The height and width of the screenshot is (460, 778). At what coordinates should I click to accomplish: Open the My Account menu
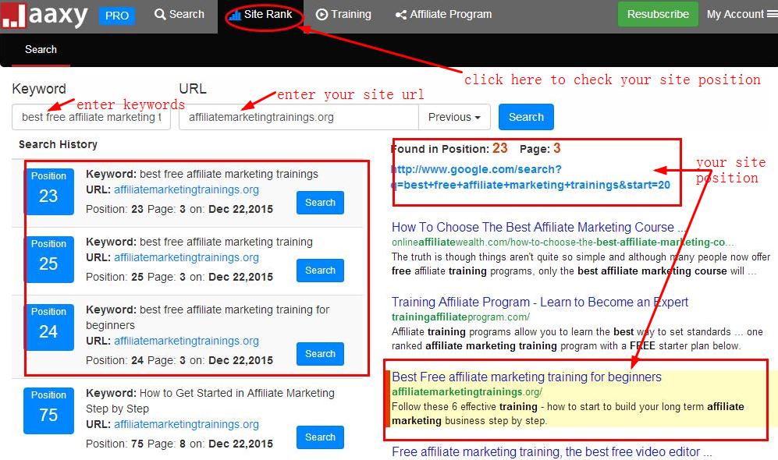[735, 14]
